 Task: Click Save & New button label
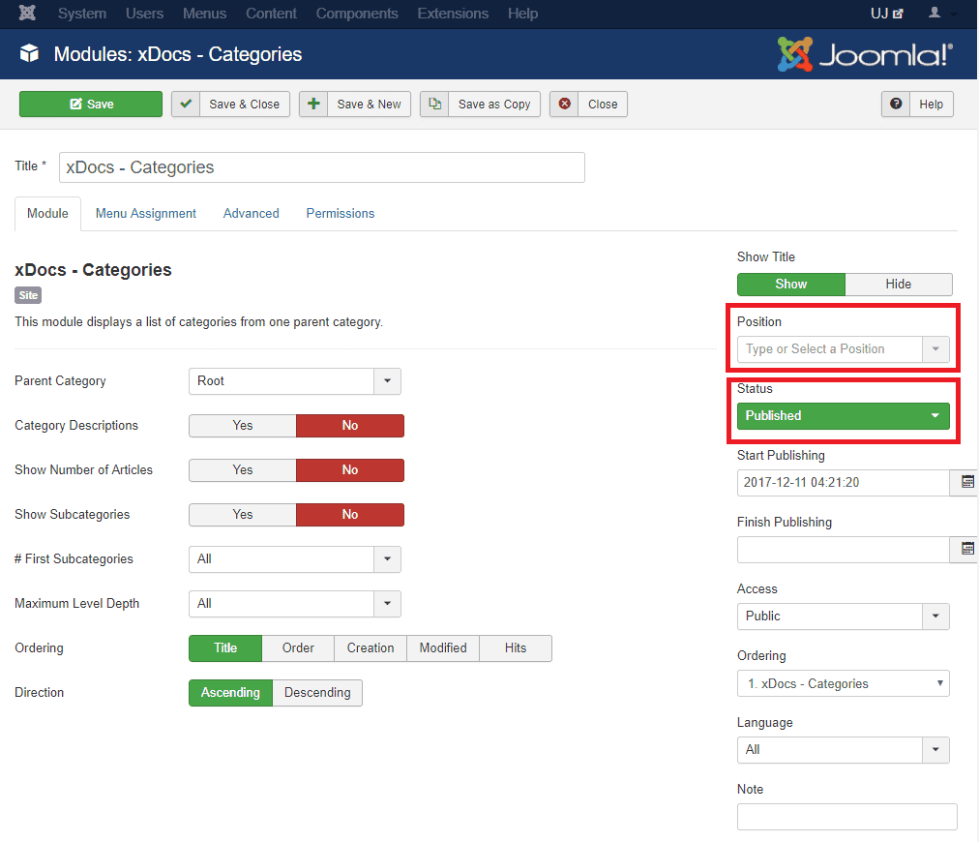point(369,105)
